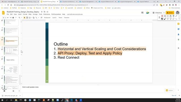
Task: Insert a shape from toolbar
Action: pos(34,18)
